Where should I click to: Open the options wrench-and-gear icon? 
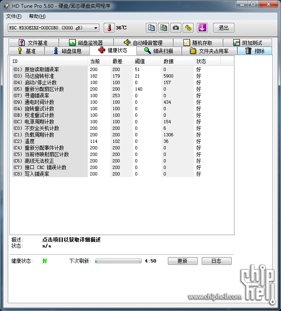pos(188,28)
